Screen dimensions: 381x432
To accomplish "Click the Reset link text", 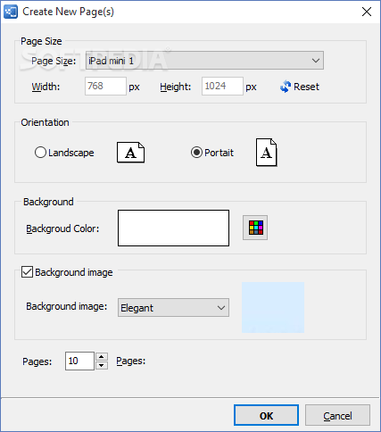I will pos(306,87).
